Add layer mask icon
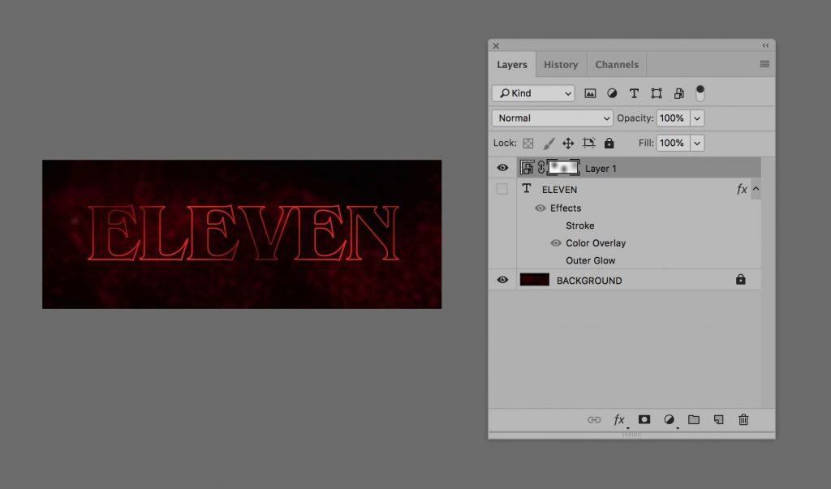This screenshot has height=489, width=831. (644, 419)
